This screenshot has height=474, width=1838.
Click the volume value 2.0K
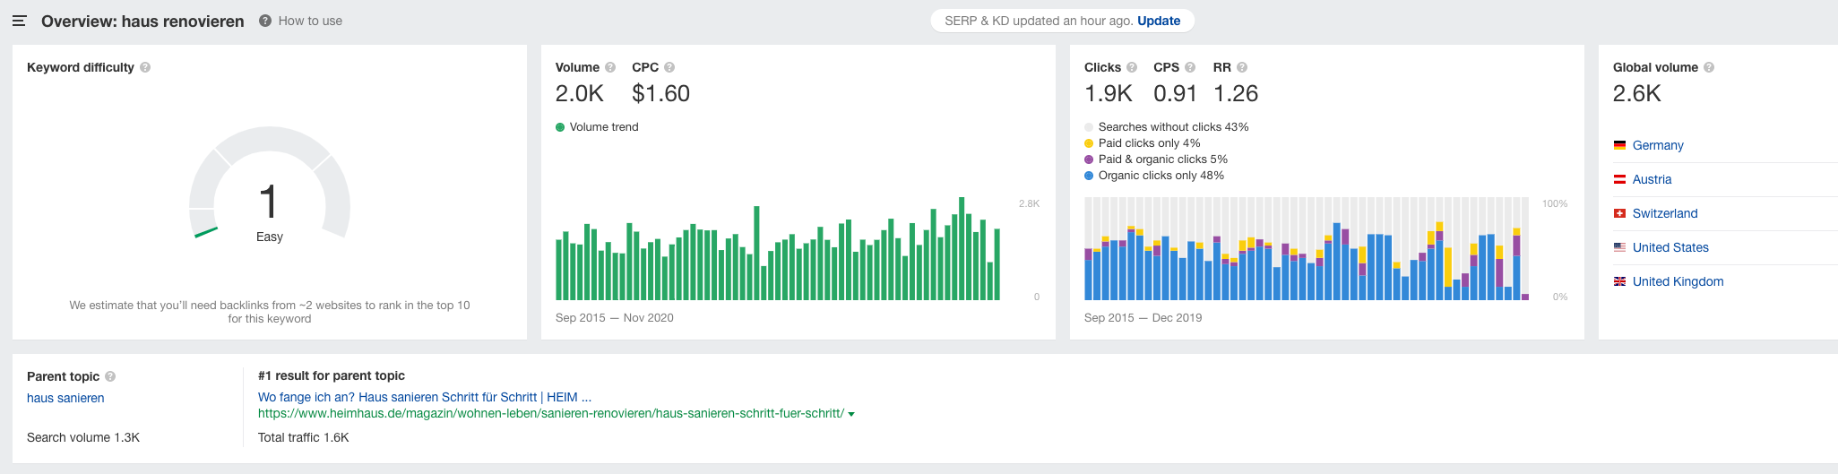(x=580, y=93)
